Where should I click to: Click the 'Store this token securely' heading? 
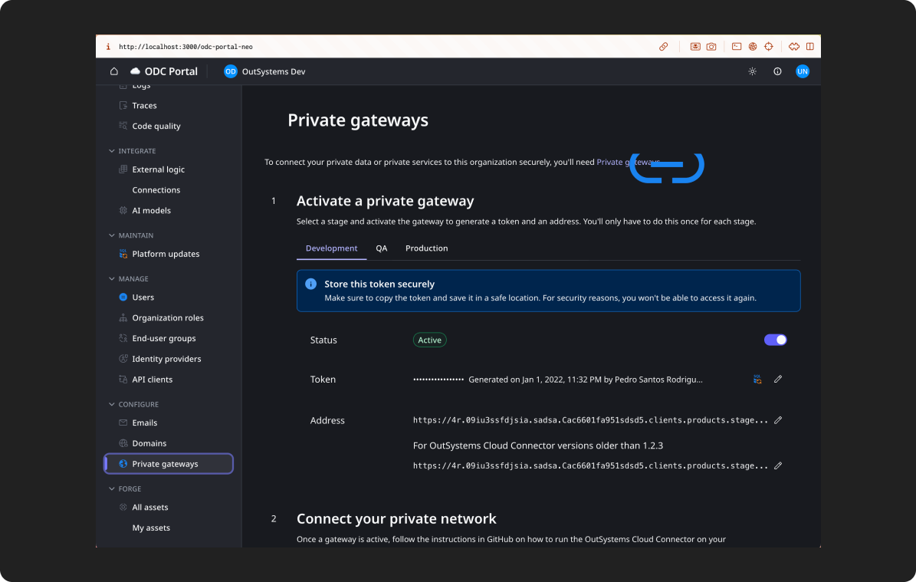click(x=379, y=284)
